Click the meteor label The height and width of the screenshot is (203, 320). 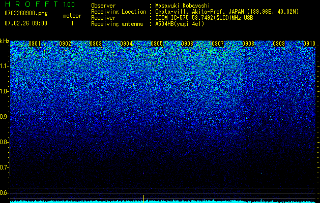pyautogui.click(x=72, y=16)
